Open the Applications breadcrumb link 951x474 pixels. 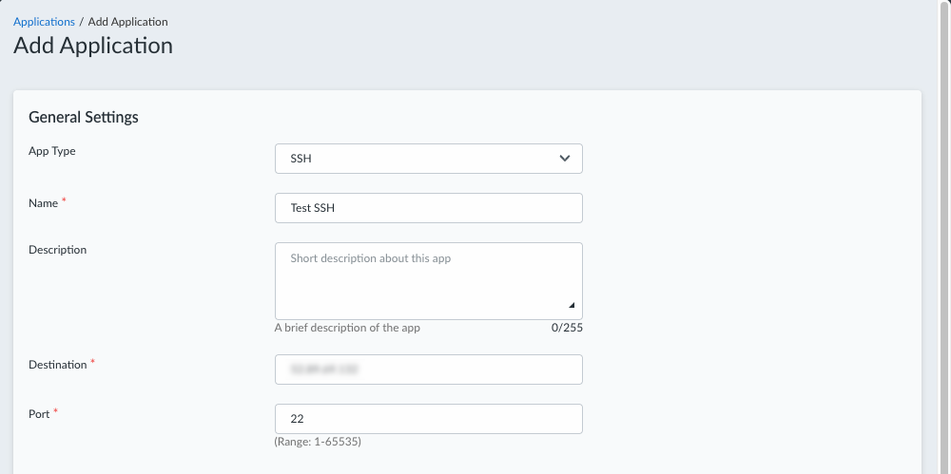pos(44,21)
